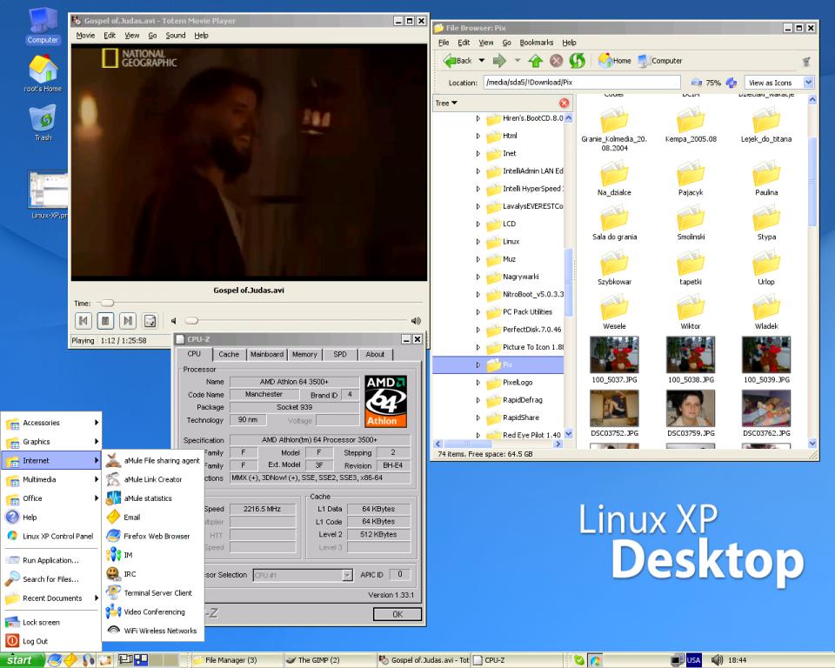835x668 pixels.
Task: Open Computer from the file browser toolbar
Action: pos(660,61)
